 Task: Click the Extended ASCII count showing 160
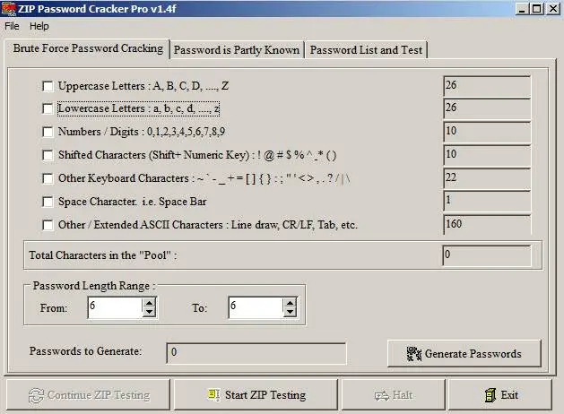tap(487, 225)
